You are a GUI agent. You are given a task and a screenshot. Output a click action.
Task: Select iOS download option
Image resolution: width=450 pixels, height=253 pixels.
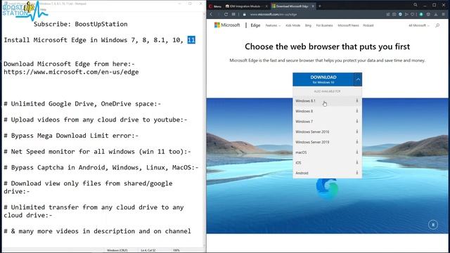(327, 162)
